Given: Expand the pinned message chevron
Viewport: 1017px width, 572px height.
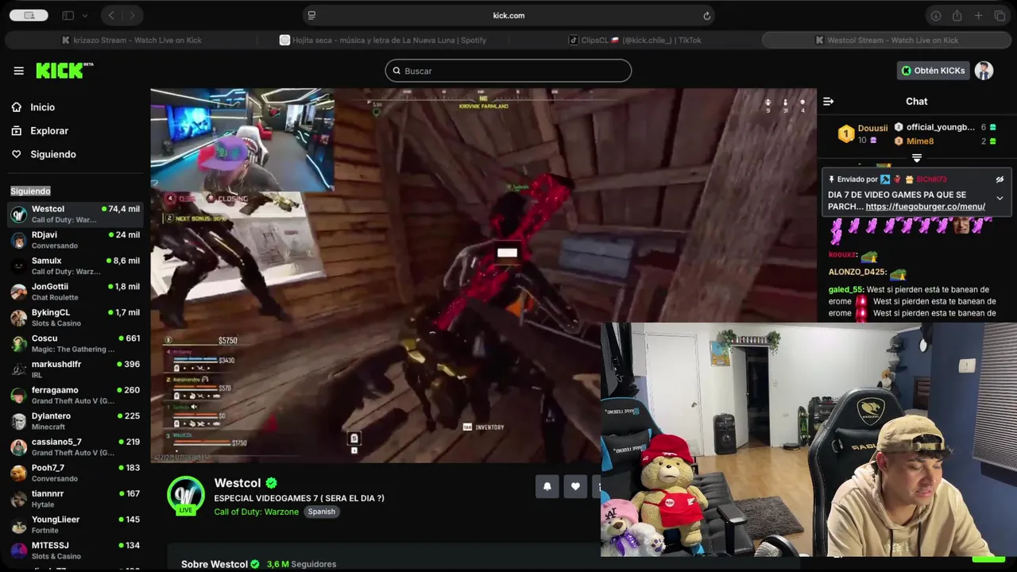Looking at the screenshot, I should pyautogui.click(x=1000, y=198).
